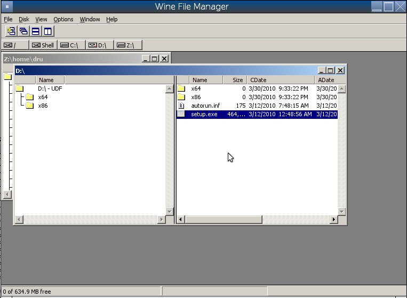407x298 pixels.
Task: Open Wine File Manager system menu icon
Action: coord(7,6)
